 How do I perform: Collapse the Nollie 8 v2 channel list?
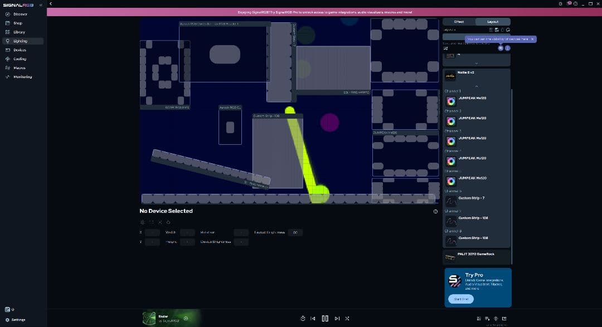click(477, 86)
